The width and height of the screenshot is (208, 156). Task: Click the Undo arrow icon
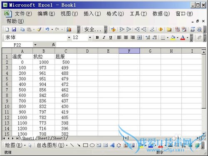47,30
